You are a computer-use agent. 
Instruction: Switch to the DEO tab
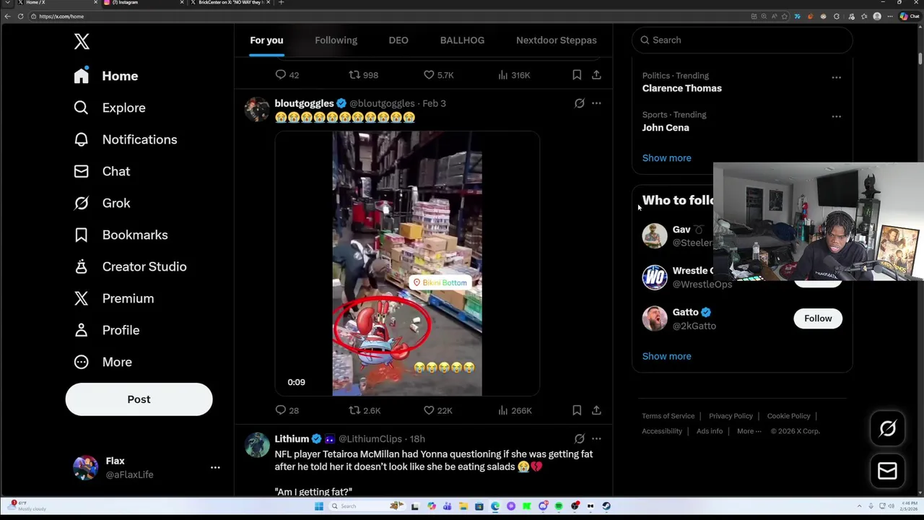click(x=398, y=40)
